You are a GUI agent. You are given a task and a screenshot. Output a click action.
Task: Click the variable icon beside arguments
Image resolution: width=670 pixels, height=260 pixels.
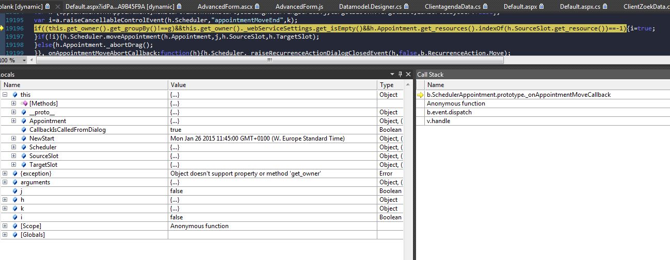pyautogui.click(x=15, y=182)
